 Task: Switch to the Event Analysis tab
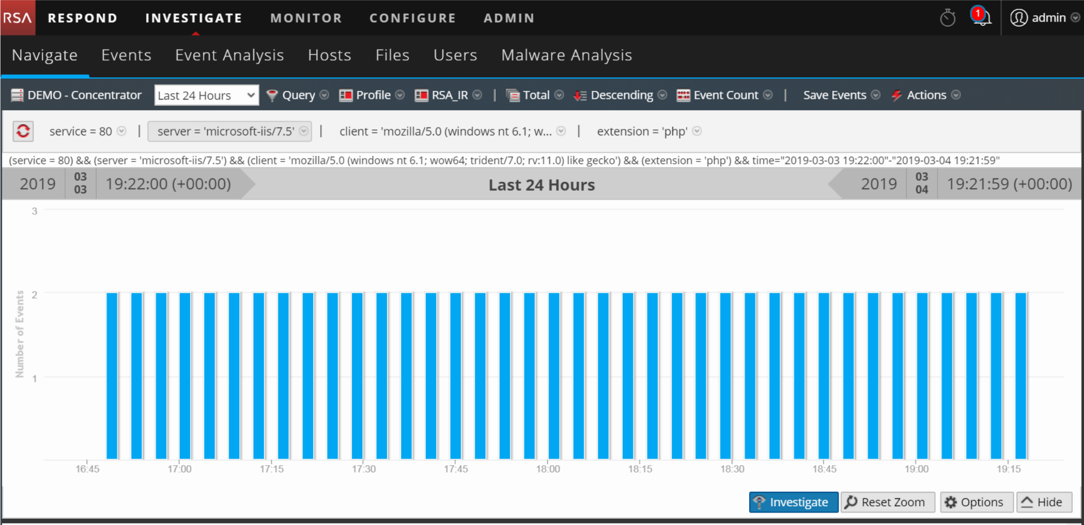click(229, 55)
